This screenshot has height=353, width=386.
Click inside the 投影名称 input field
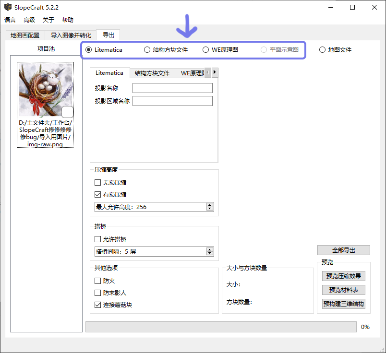172,88
